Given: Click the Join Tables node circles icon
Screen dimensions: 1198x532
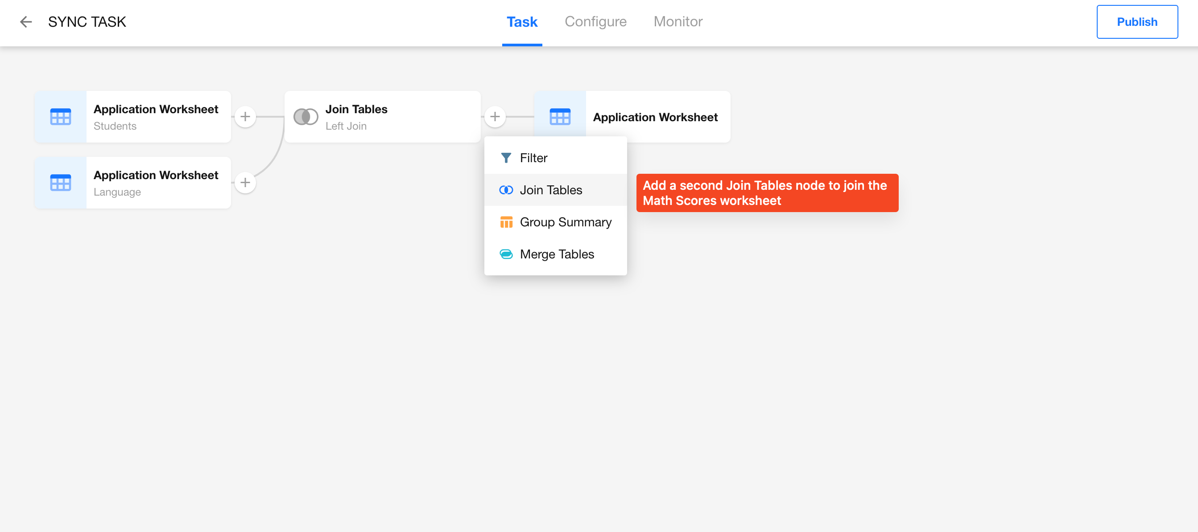Looking at the screenshot, I should pyautogui.click(x=306, y=117).
